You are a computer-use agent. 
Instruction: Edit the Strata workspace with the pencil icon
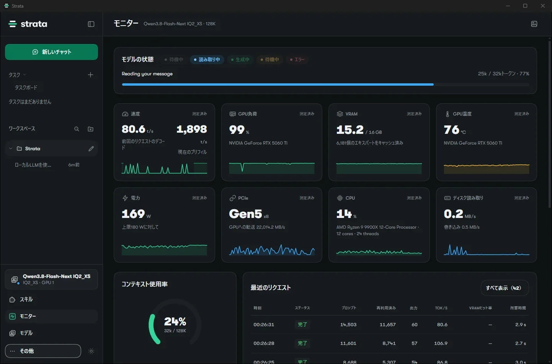tap(91, 149)
